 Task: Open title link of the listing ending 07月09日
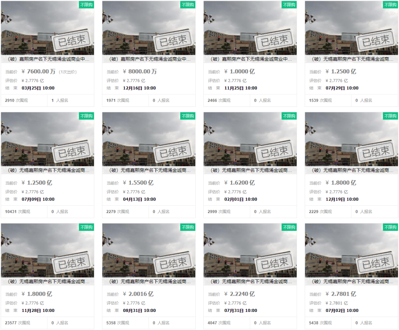click(x=47, y=170)
